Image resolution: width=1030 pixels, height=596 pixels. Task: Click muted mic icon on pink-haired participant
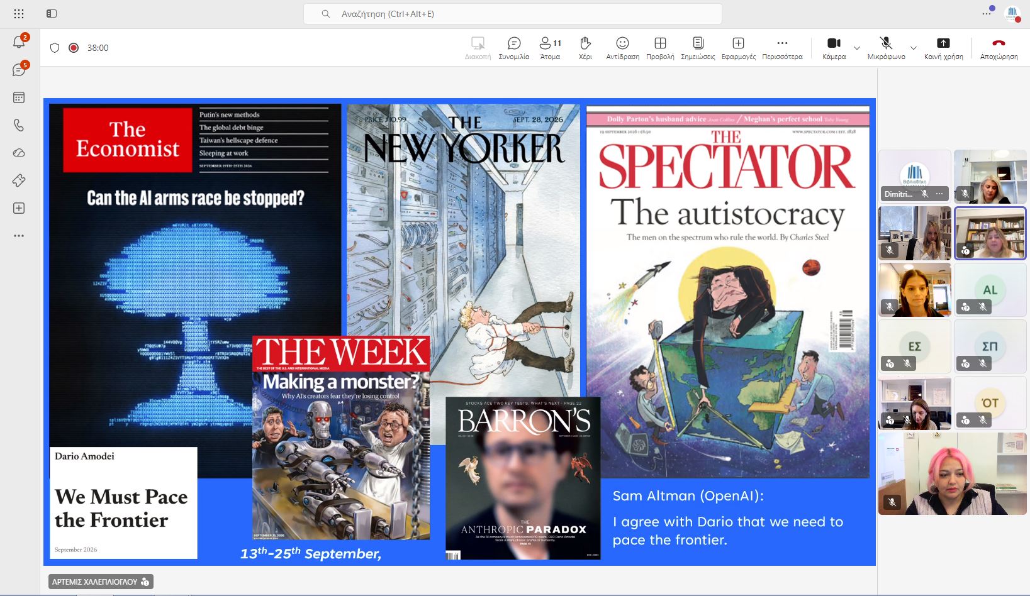pos(892,502)
